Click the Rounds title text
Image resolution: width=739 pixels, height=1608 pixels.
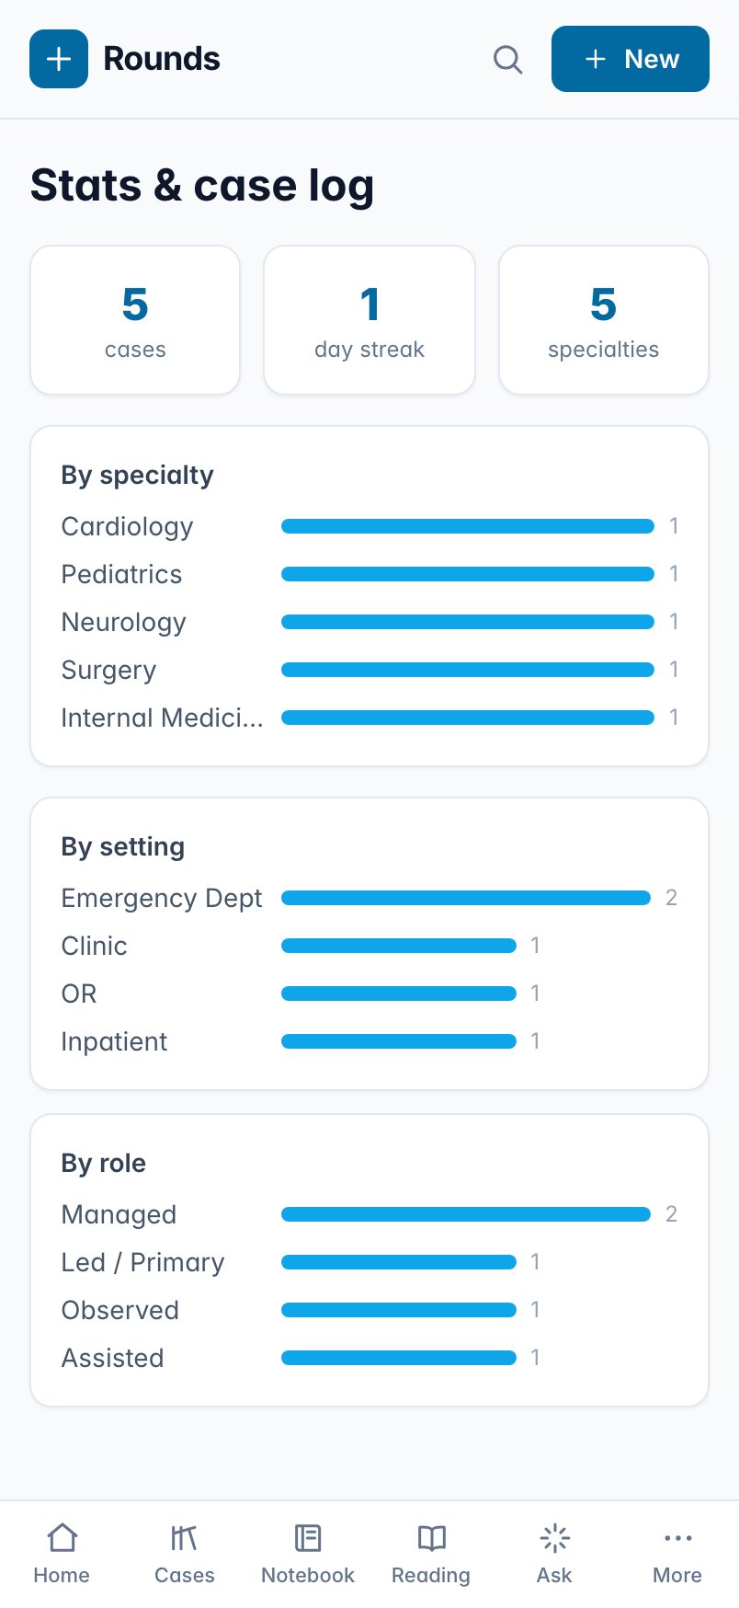click(162, 59)
